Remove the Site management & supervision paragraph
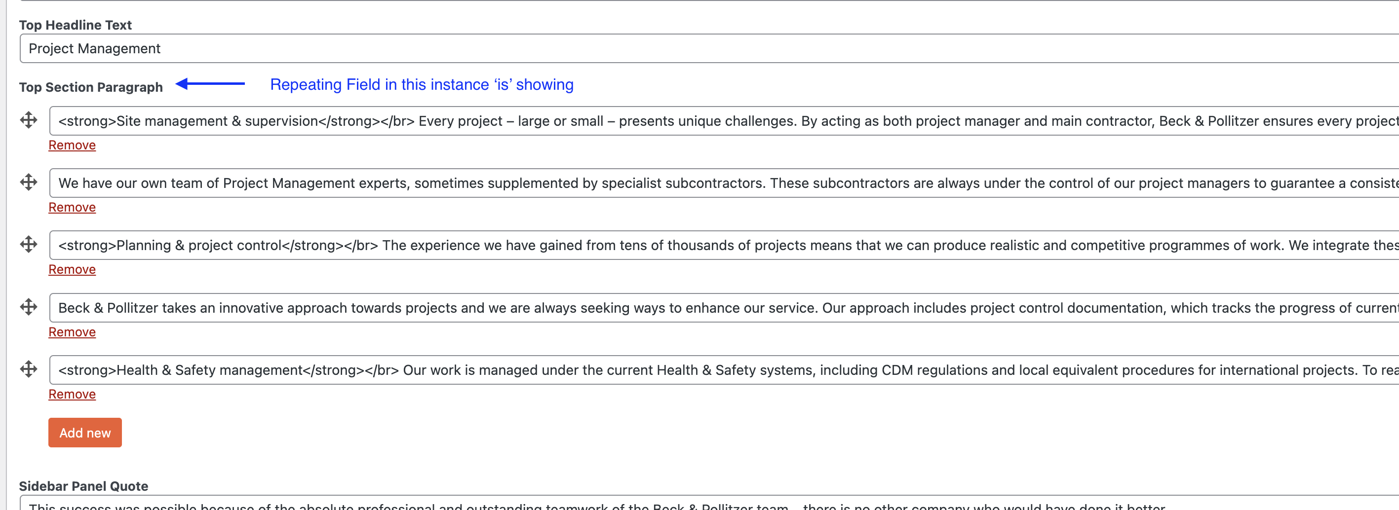Image resolution: width=1399 pixels, height=510 pixels. tap(72, 146)
